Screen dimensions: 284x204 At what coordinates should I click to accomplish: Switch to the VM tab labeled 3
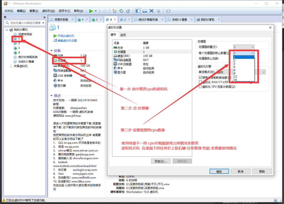pyautogui.click(x=97, y=20)
